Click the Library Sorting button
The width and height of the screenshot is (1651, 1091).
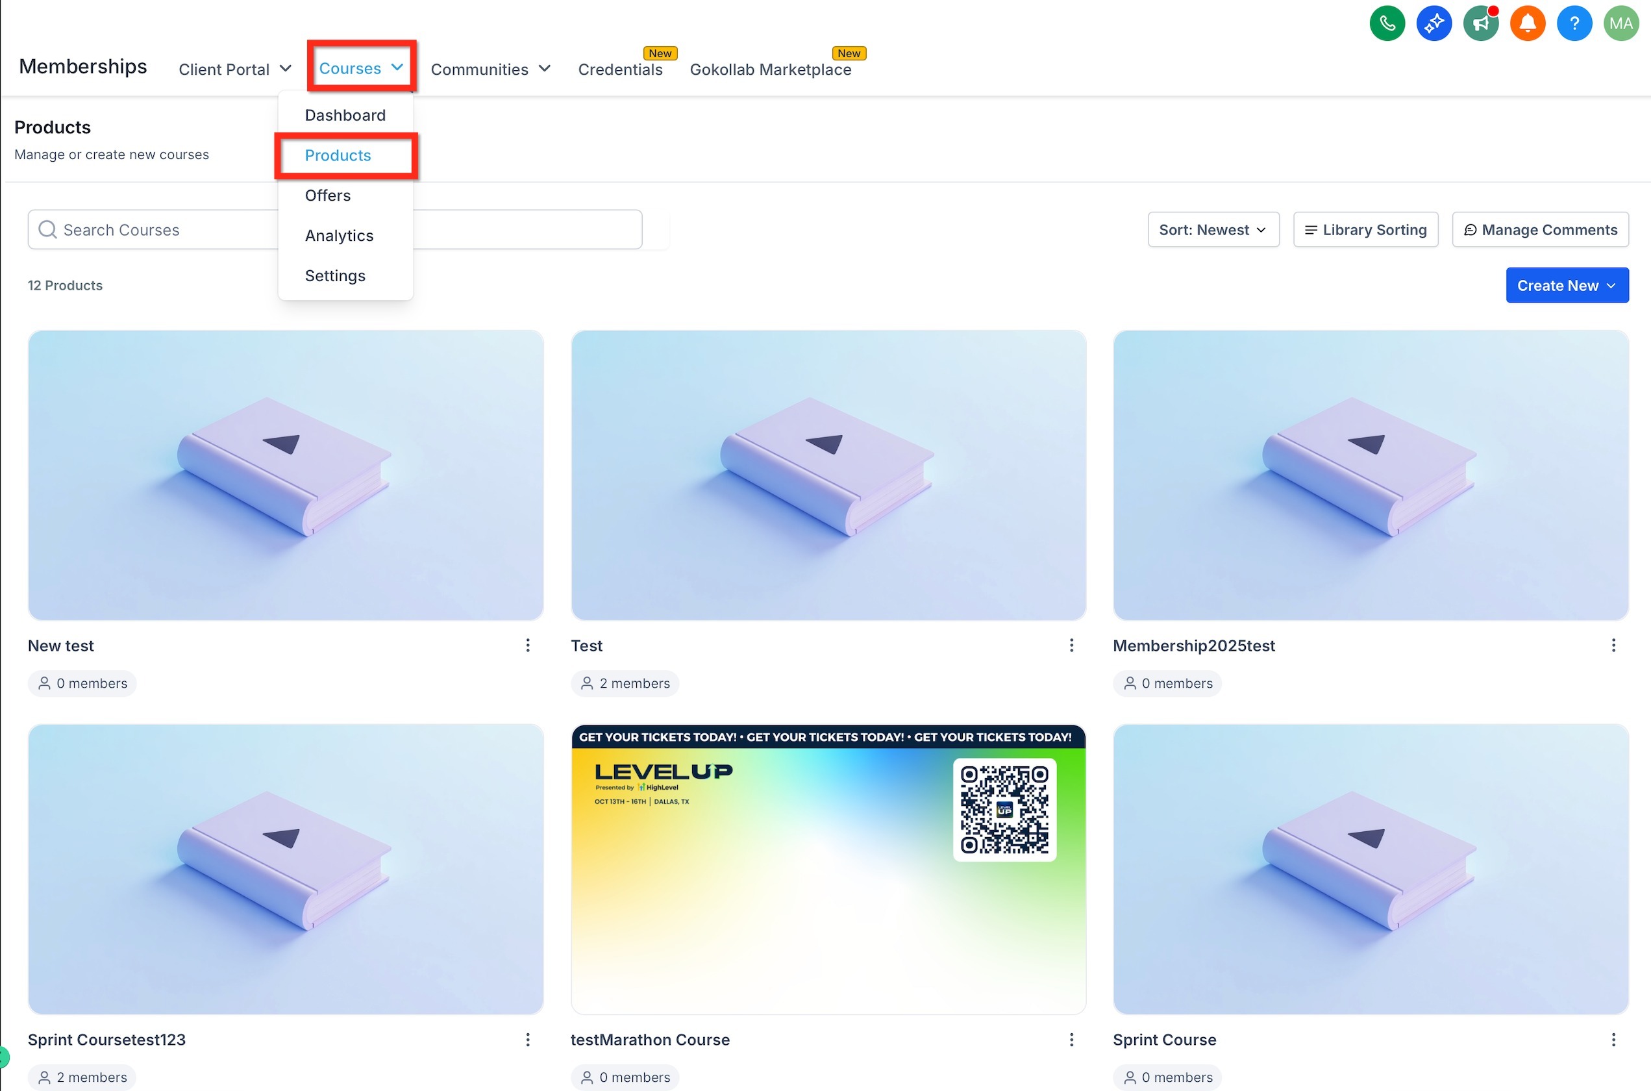pos(1365,230)
